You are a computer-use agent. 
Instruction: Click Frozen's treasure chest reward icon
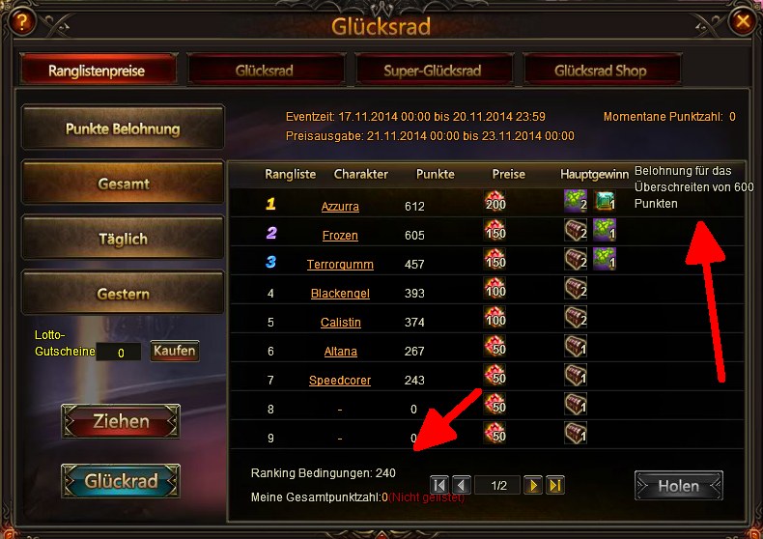click(x=576, y=230)
